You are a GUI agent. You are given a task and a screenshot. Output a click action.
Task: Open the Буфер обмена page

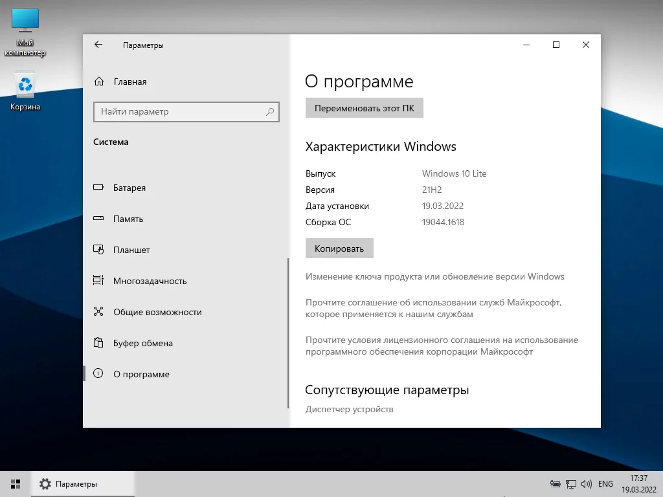coord(185,343)
